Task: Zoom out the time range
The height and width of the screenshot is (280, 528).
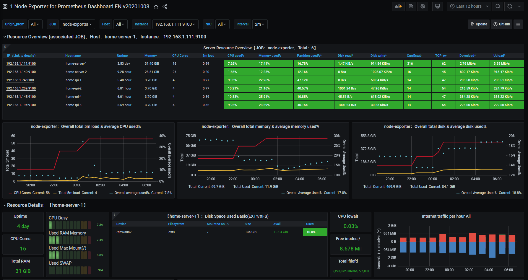Action: 498,6
